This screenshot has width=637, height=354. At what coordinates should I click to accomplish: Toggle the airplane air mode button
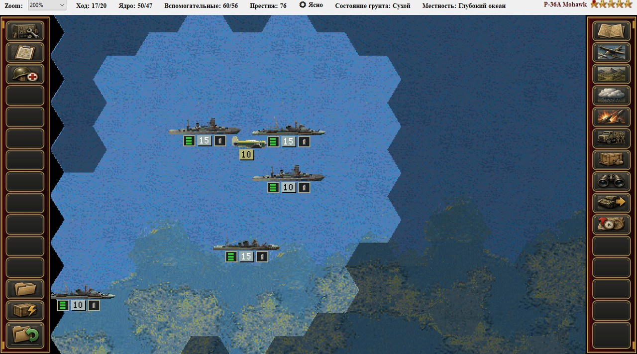tap(612, 52)
